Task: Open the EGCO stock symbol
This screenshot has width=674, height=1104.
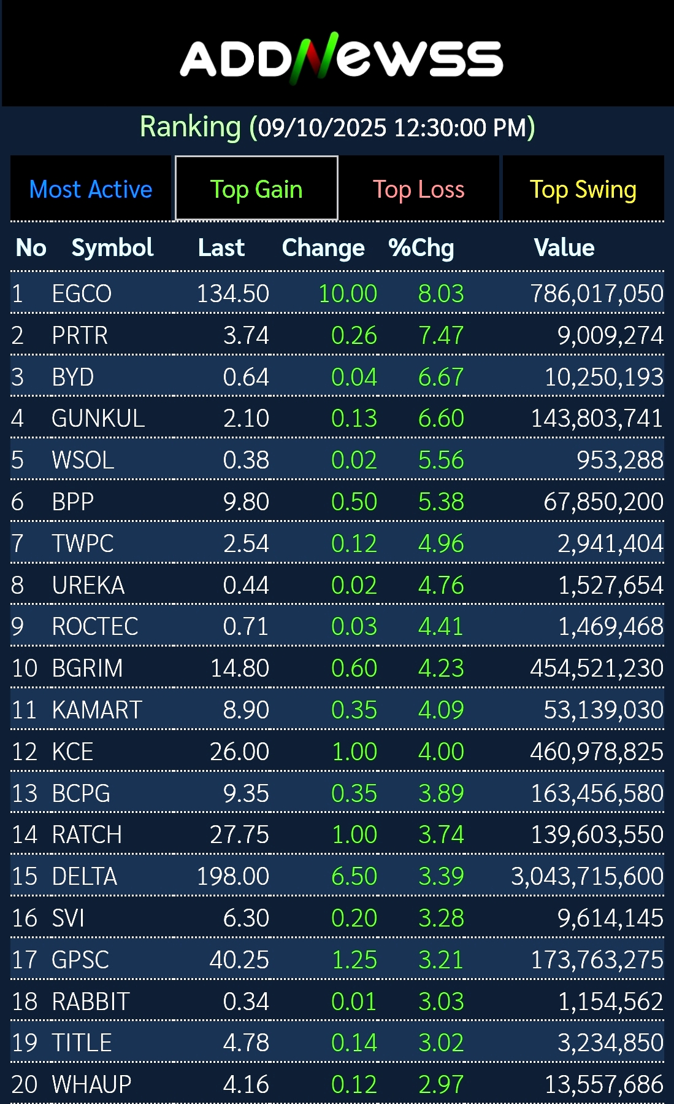Action: point(82,293)
